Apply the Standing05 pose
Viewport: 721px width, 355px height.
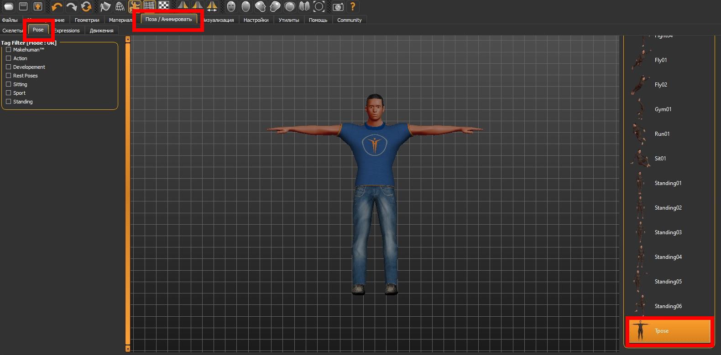pos(669,282)
